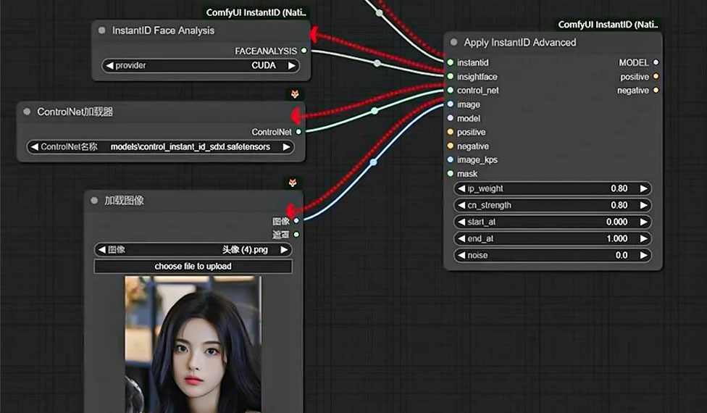Collapse the Apply InstantID Advanced node dot
707x413 pixels.
(454, 42)
